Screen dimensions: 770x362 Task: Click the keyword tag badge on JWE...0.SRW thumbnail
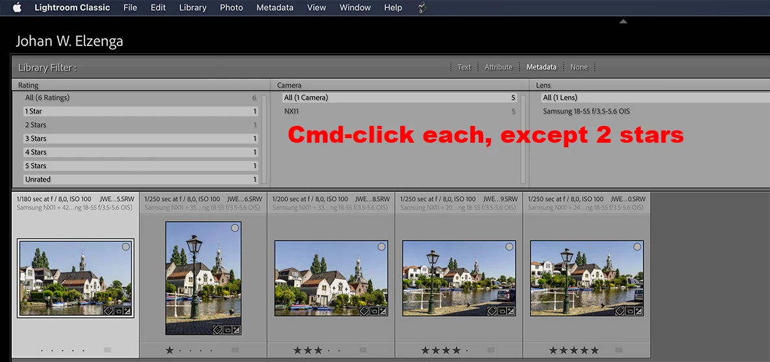point(620,311)
